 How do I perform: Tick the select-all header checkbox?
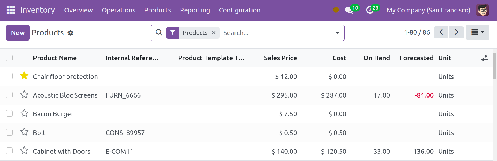[x=9, y=58]
